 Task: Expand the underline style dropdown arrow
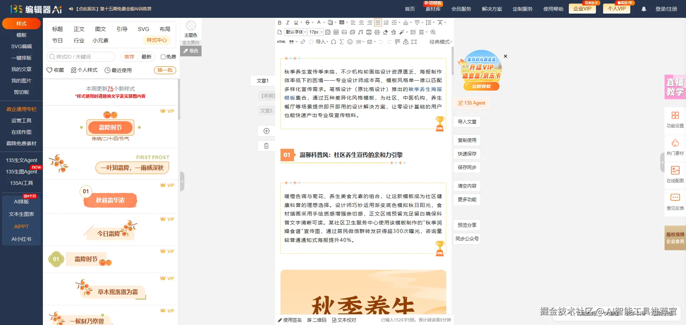[301, 22]
